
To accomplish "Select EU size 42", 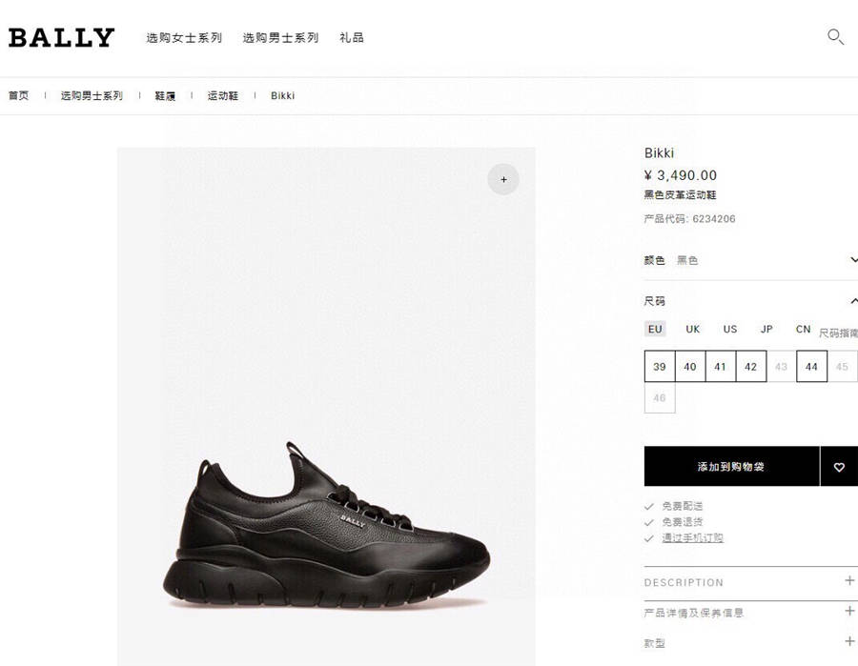I will 751,367.
